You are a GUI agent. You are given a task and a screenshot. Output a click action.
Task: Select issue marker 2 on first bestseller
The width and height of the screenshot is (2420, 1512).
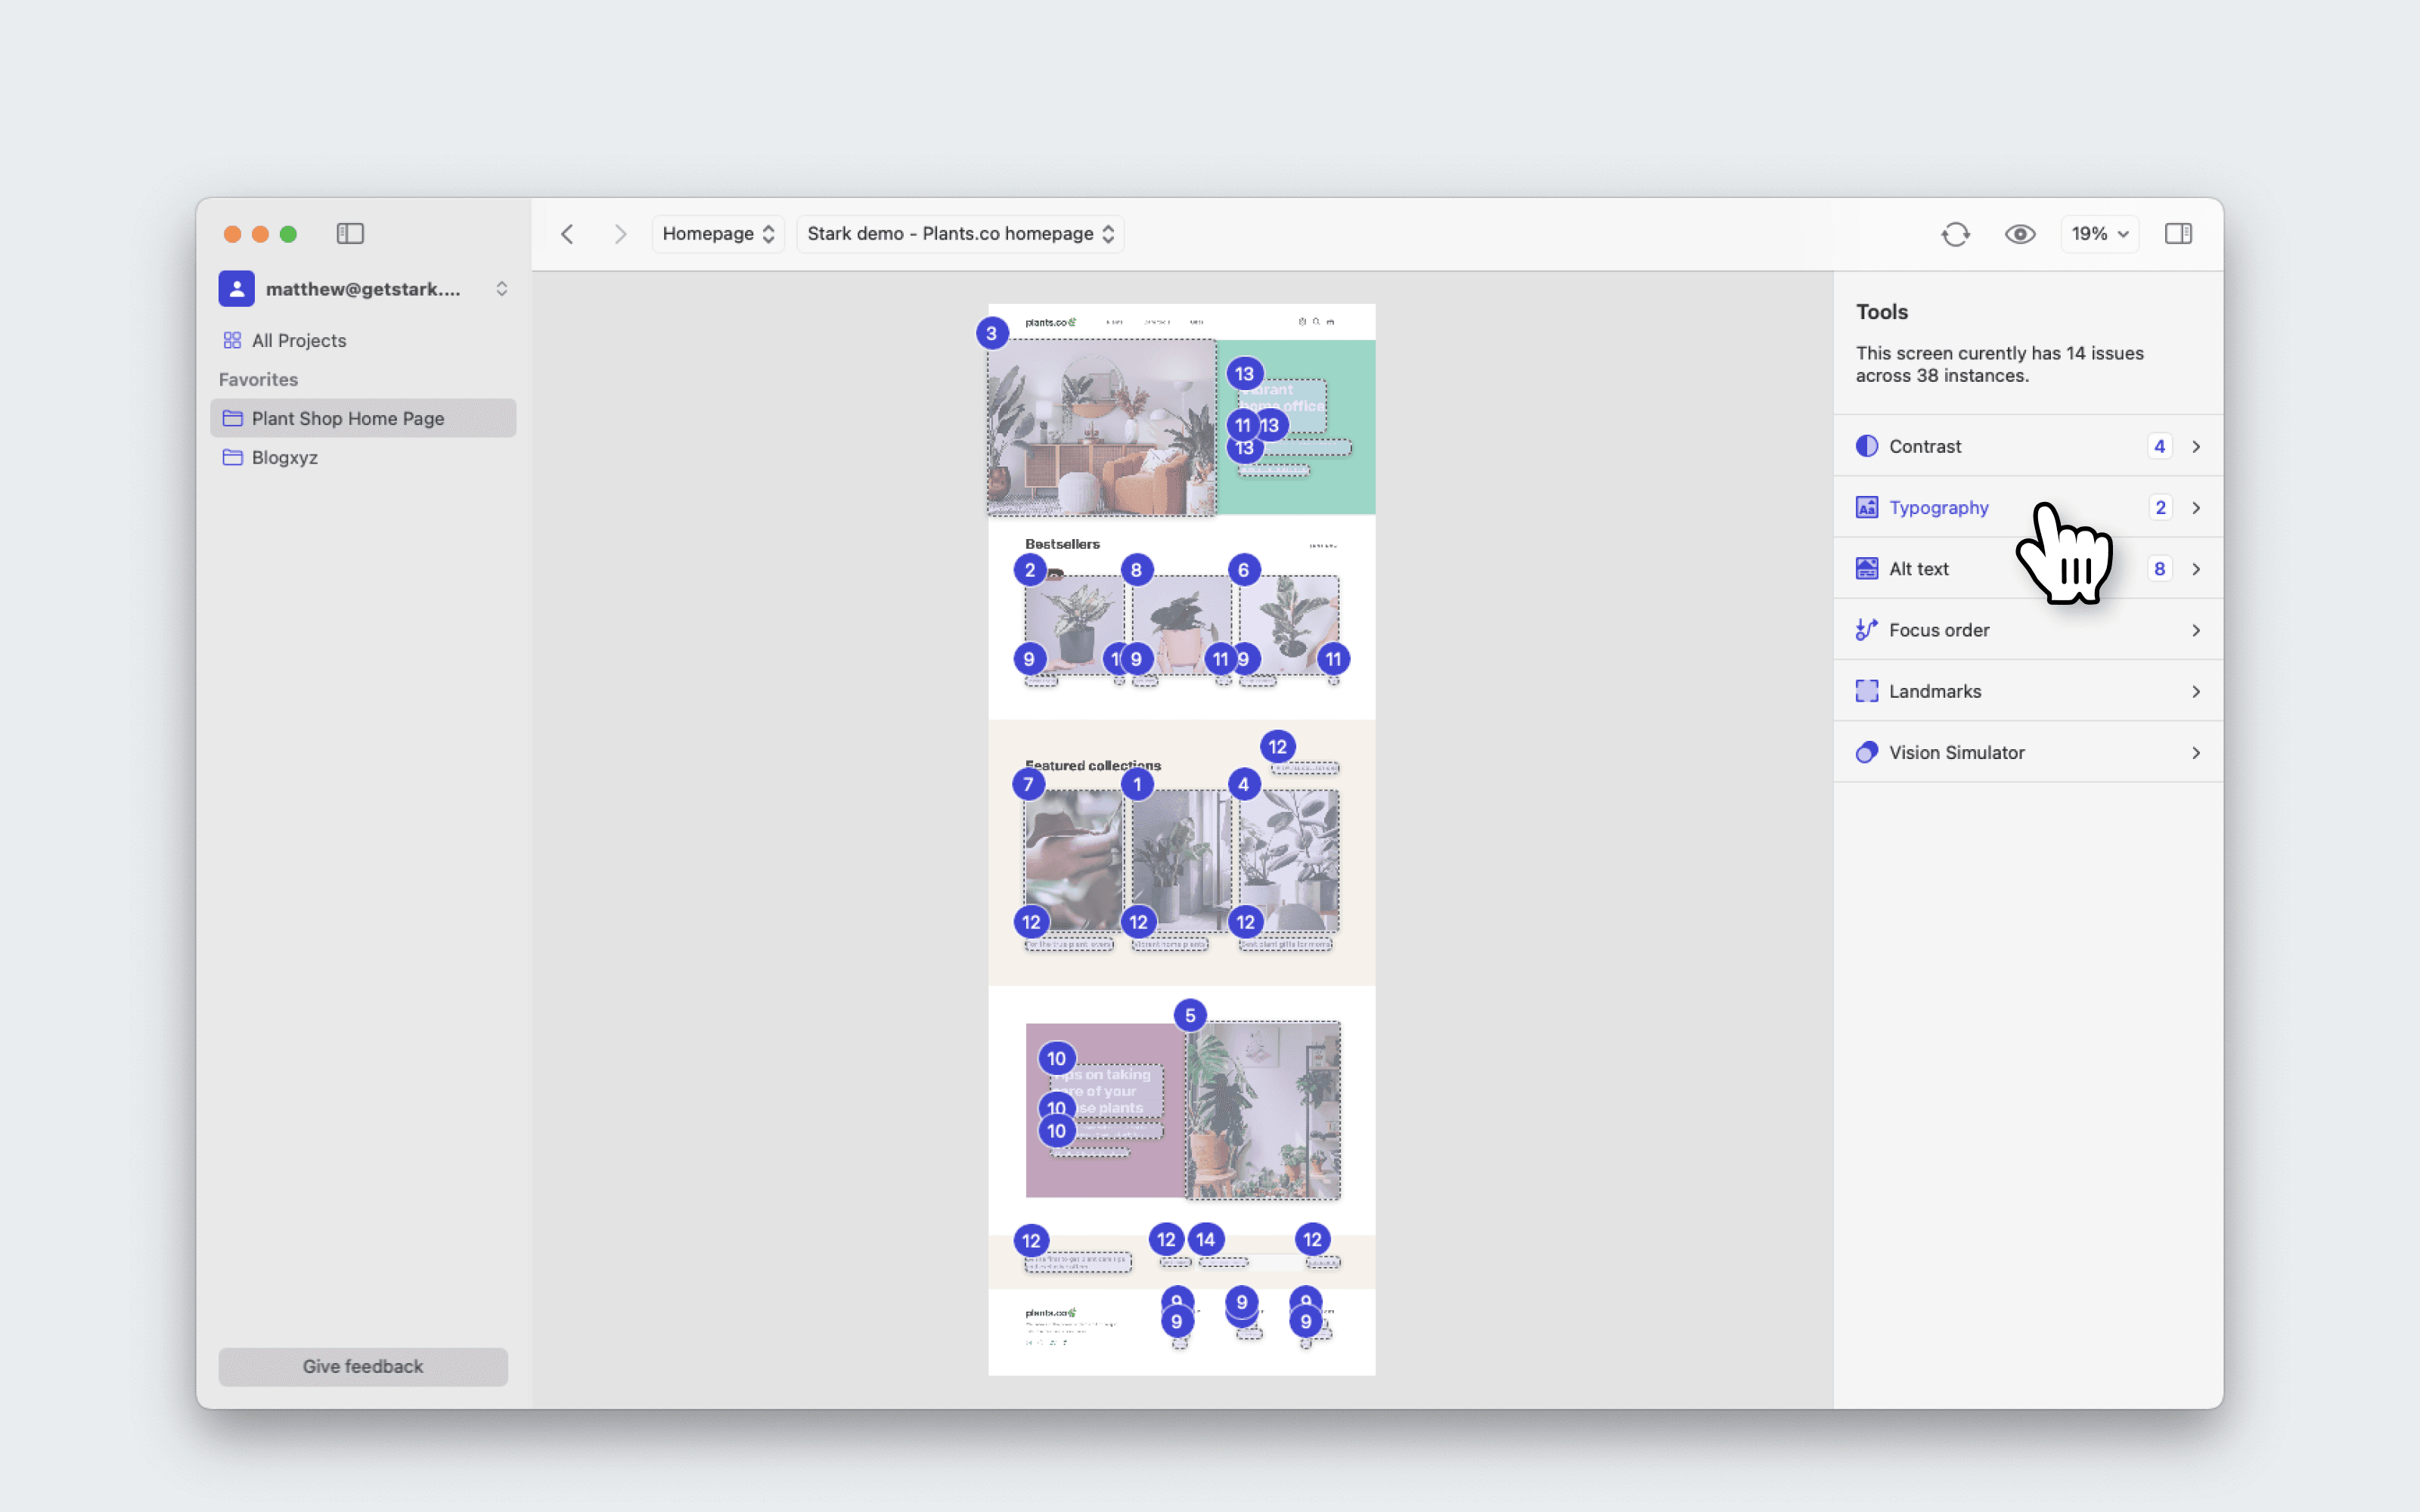1029,570
